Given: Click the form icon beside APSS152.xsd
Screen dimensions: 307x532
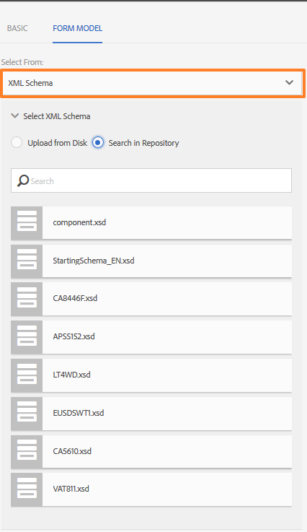Looking at the screenshot, I should [27, 337].
